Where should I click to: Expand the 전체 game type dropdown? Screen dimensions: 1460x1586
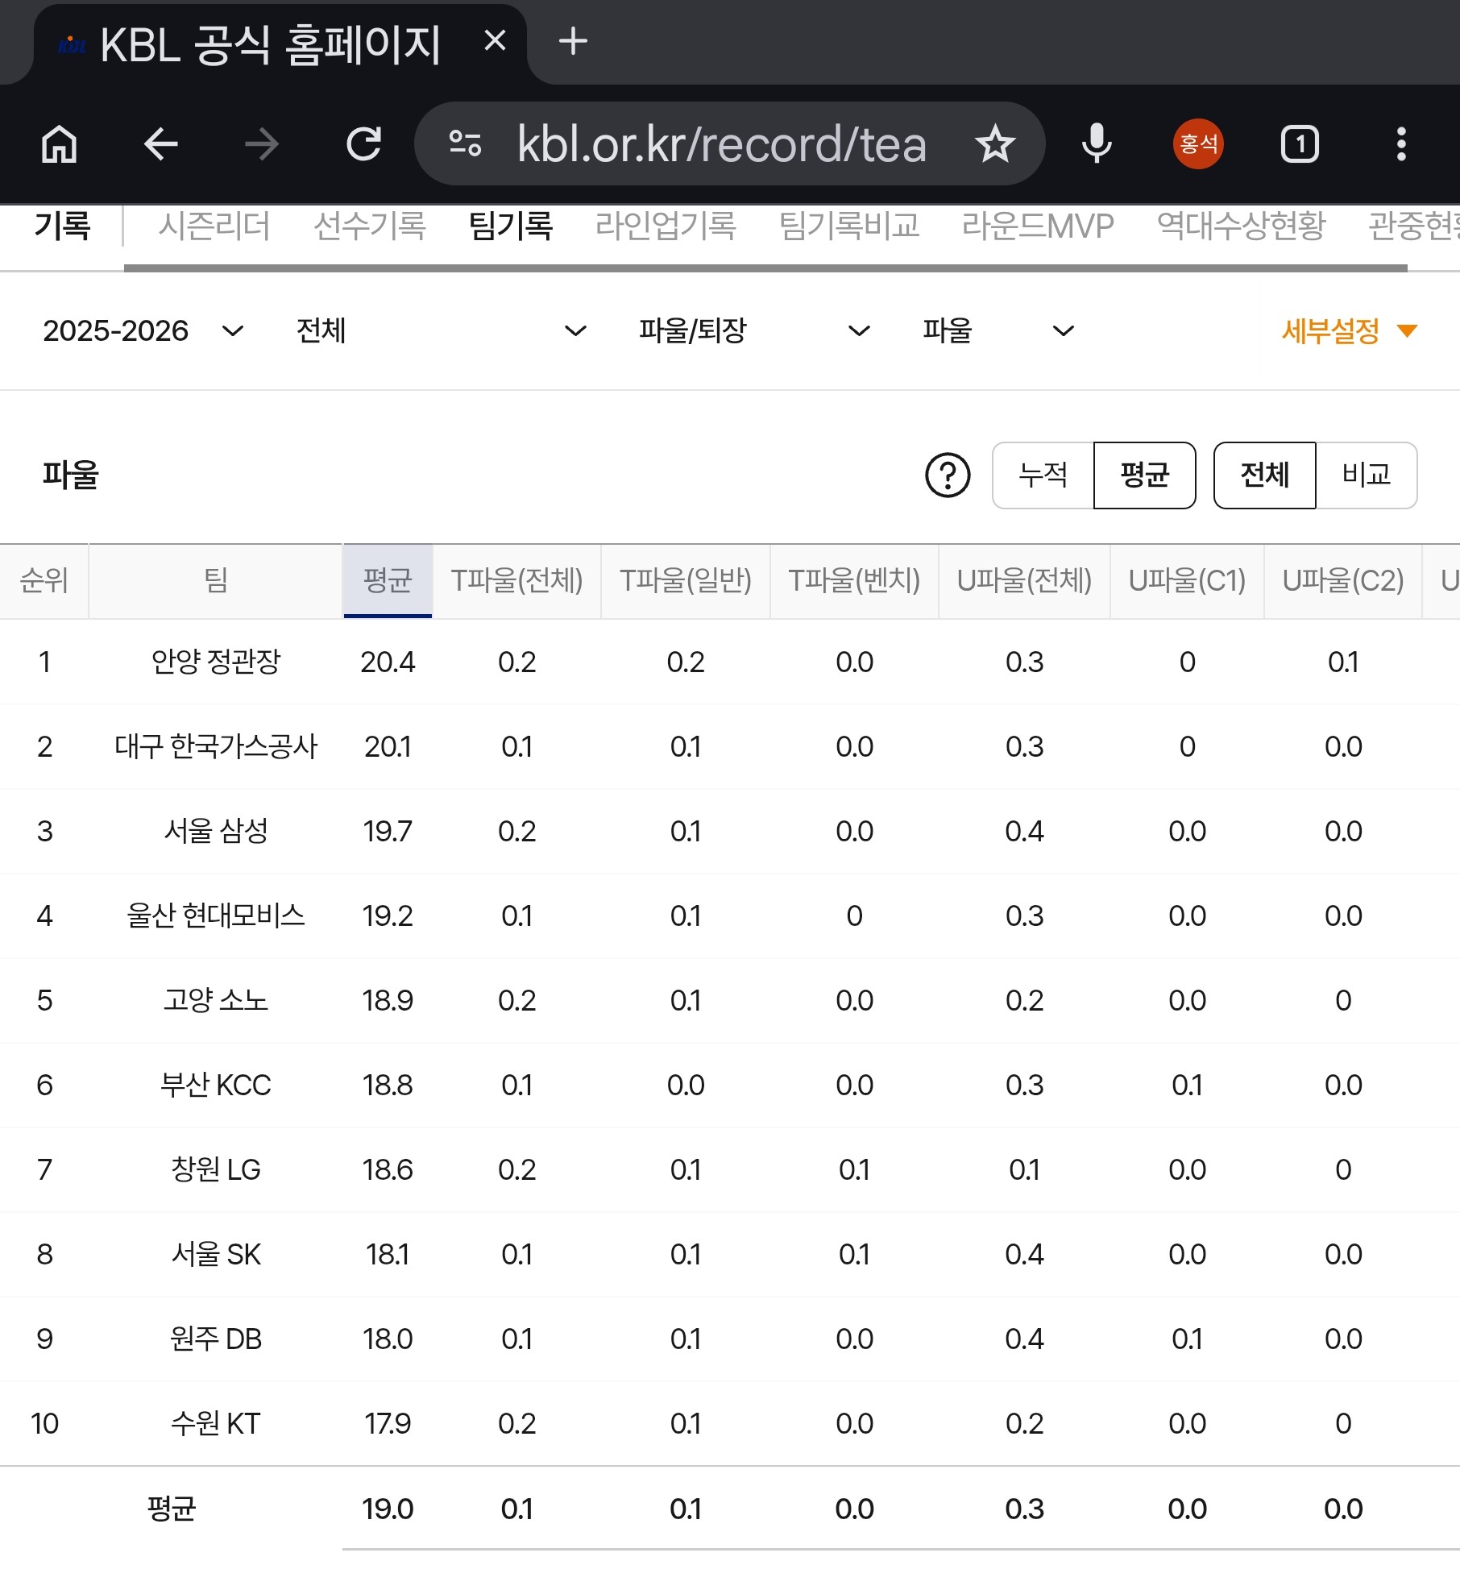[x=442, y=331]
